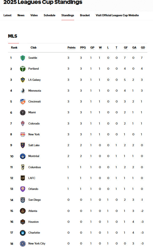The height and width of the screenshot is (249, 153).
Task: Go to the Video tab
Action: pyautogui.click(x=34, y=15)
